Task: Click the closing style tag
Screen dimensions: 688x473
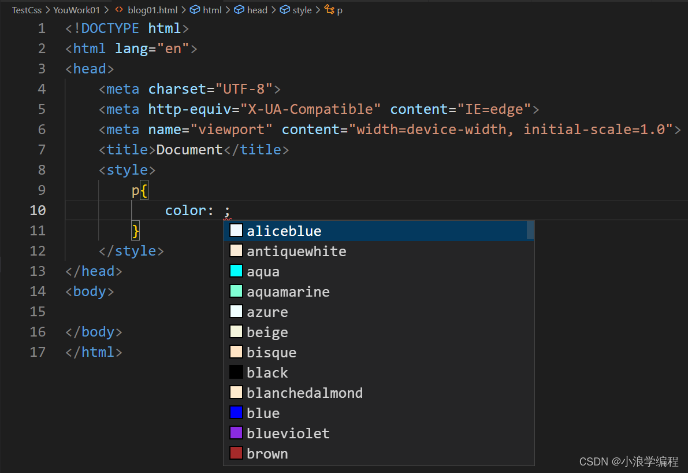Action: coord(131,251)
